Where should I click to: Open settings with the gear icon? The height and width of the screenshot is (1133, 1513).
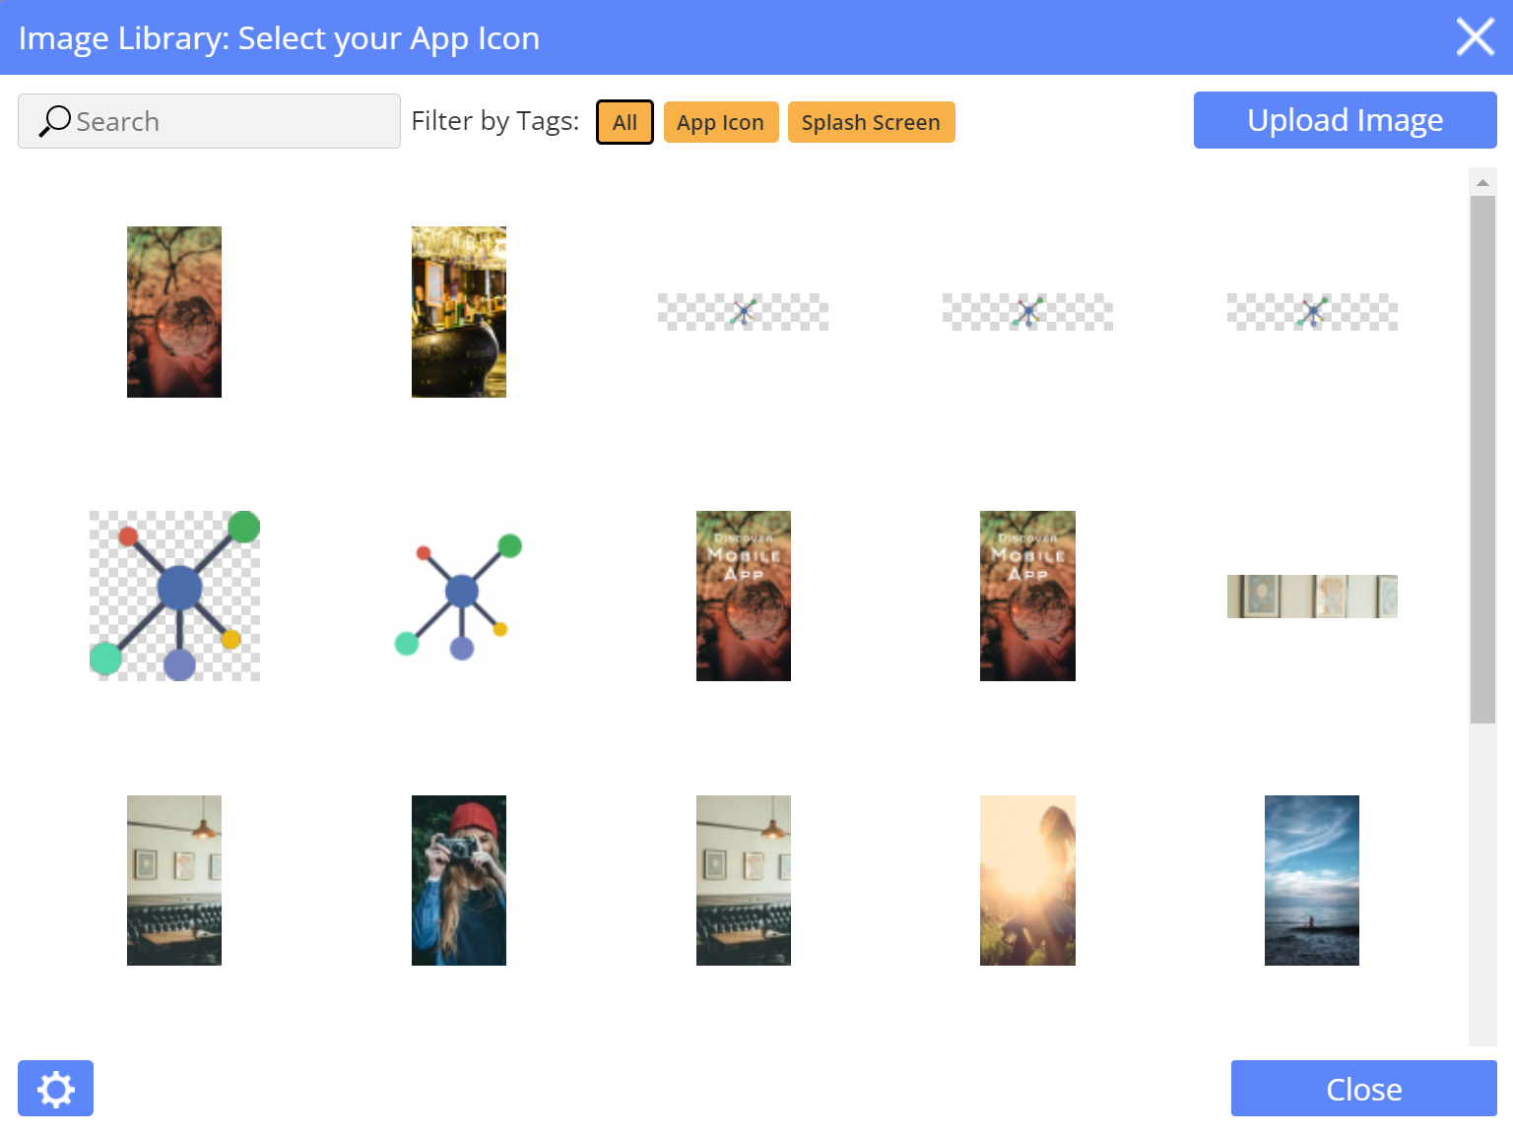tap(55, 1089)
